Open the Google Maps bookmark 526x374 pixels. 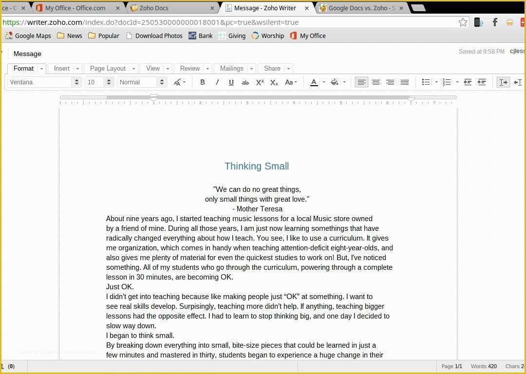point(28,36)
